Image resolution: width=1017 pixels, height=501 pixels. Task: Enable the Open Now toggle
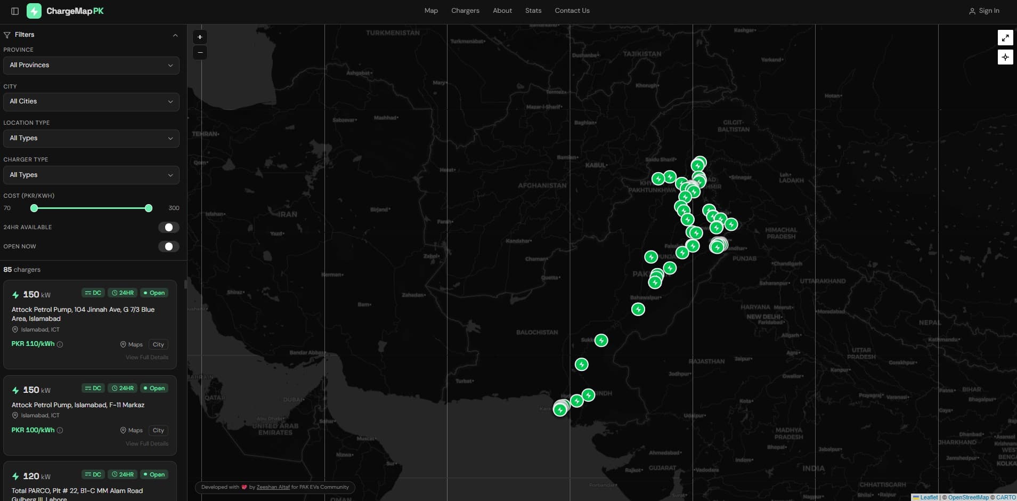click(168, 246)
